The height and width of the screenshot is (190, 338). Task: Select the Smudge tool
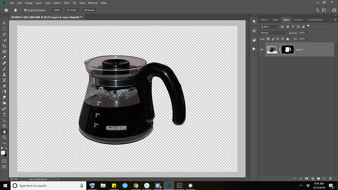click(4, 97)
